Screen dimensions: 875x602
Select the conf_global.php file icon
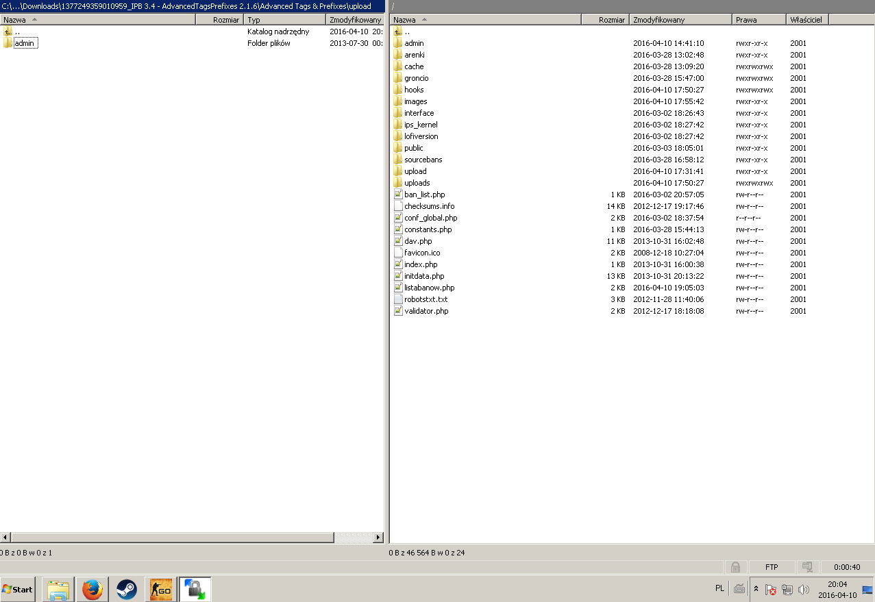(x=398, y=218)
